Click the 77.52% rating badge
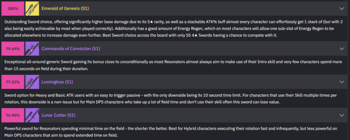This screenshot has height=140, width=350. 13,82
